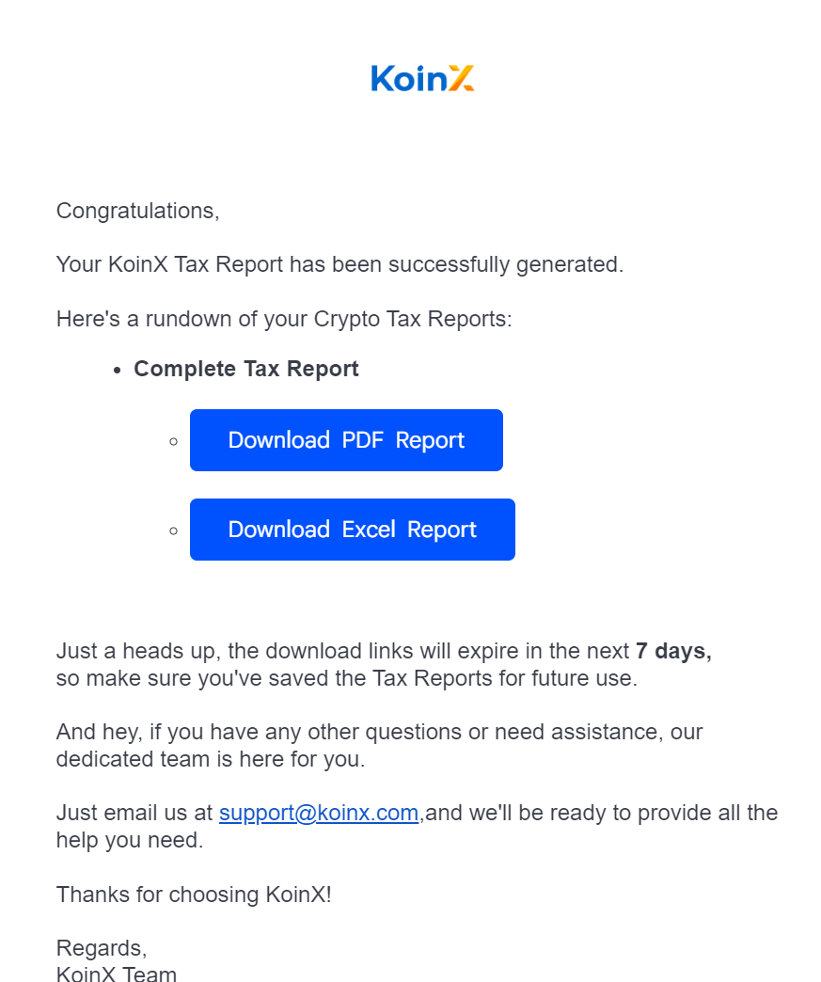Click the "saved the Tax Reports" reminder line
This screenshot has height=982, width=821.
pos(347,678)
